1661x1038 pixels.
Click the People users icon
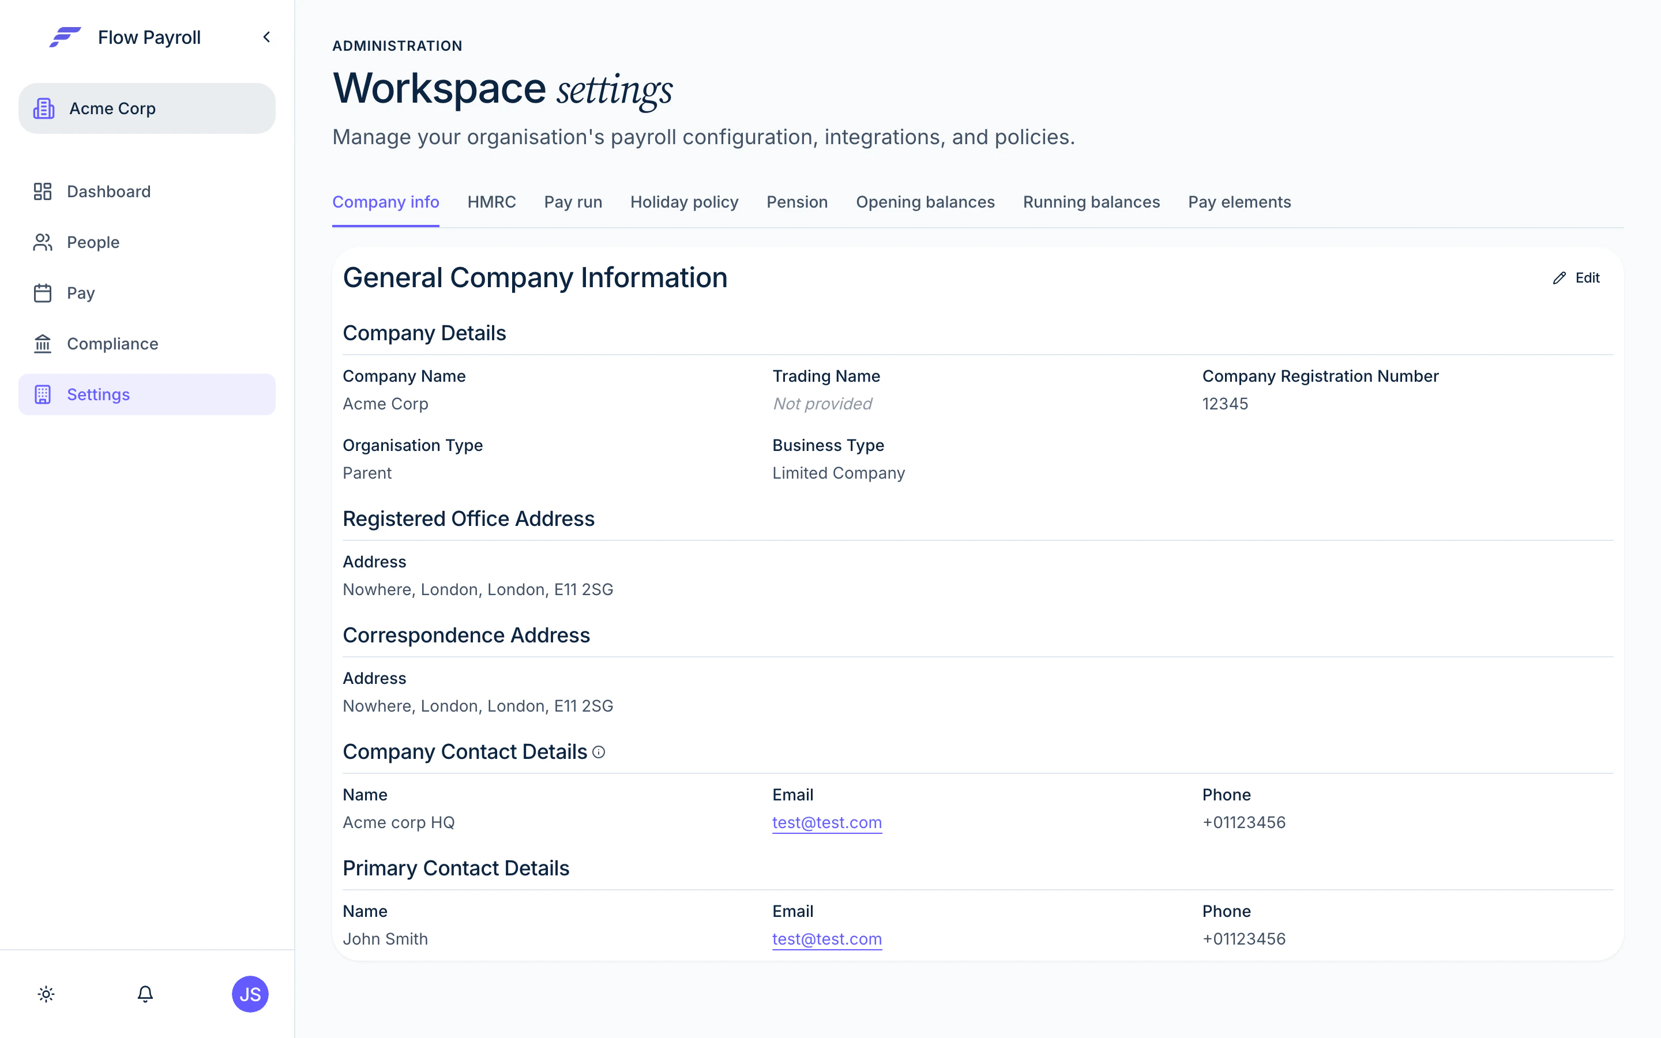click(43, 242)
